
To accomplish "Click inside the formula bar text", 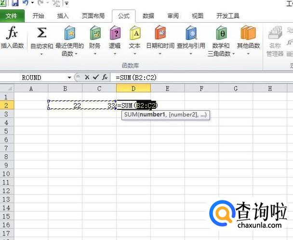I will (x=136, y=78).
